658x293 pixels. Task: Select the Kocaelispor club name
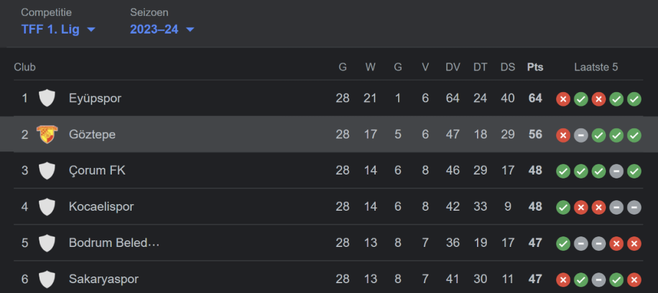[101, 207]
